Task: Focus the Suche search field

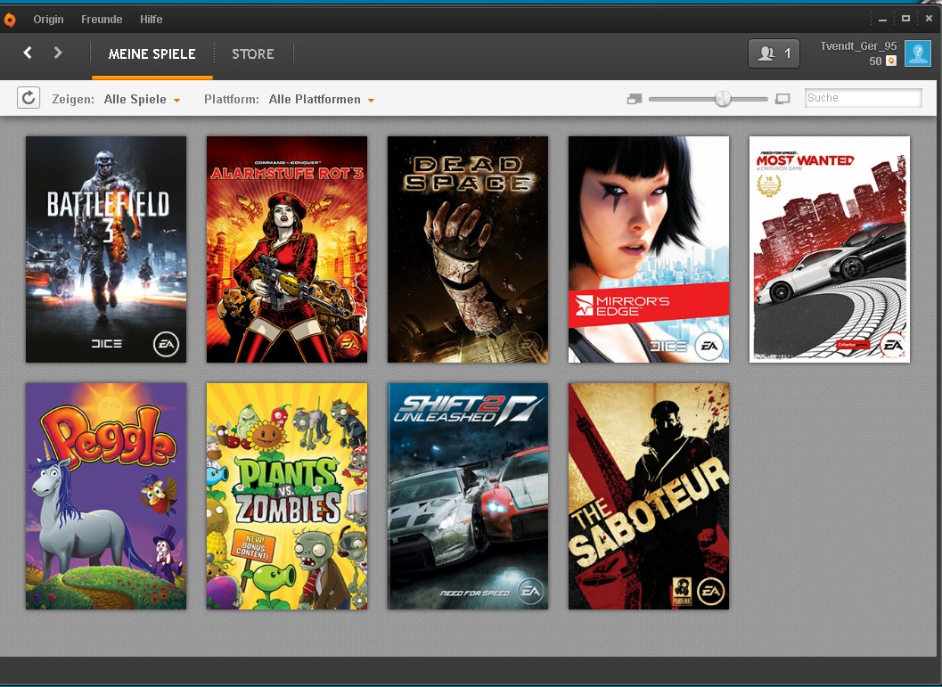Action: (863, 98)
